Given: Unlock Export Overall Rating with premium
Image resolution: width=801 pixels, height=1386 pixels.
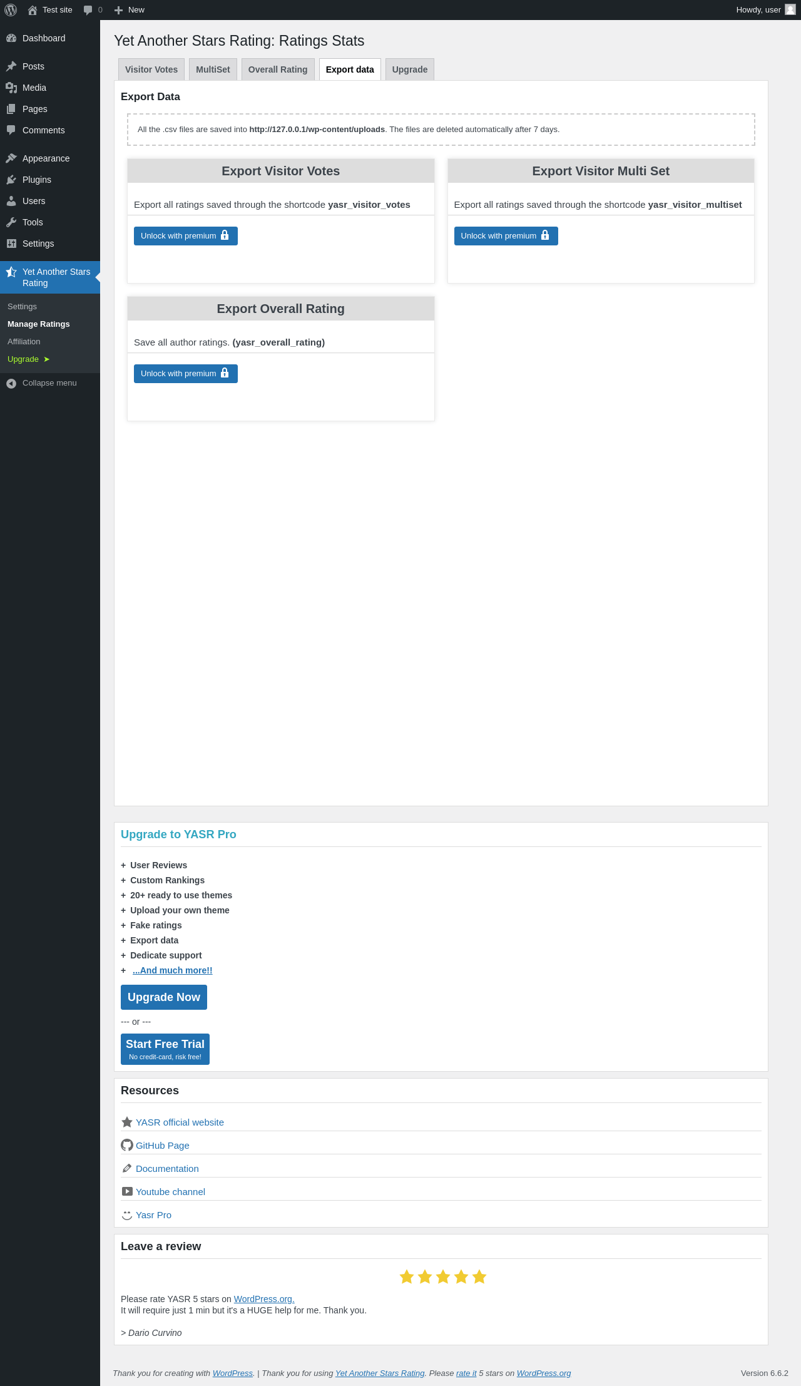Looking at the screenshot, I should [x=186, y=374].
